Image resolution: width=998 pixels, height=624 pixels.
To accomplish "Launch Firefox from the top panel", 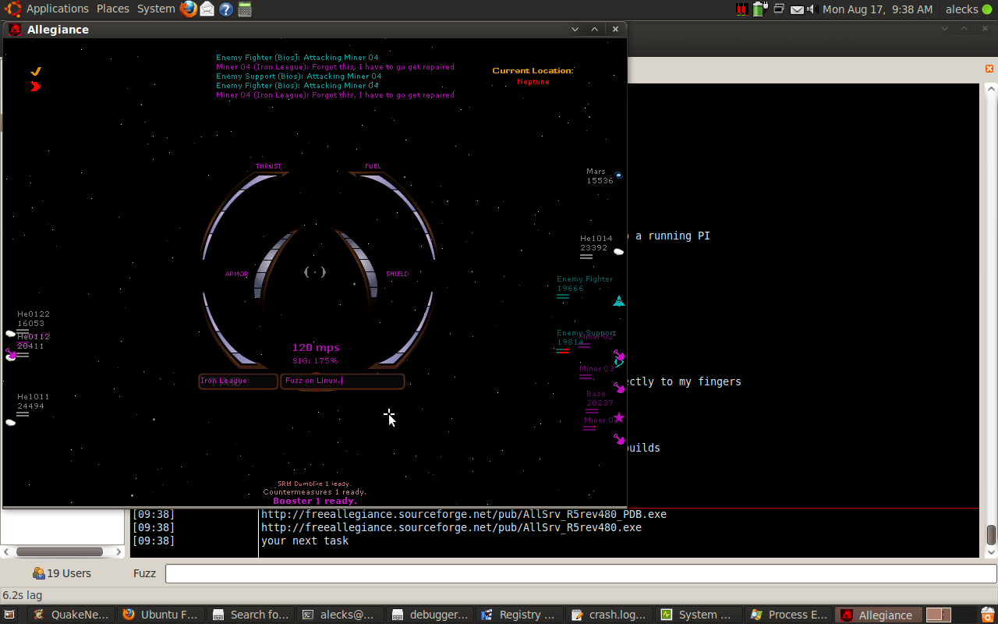I will click(189, 9).
